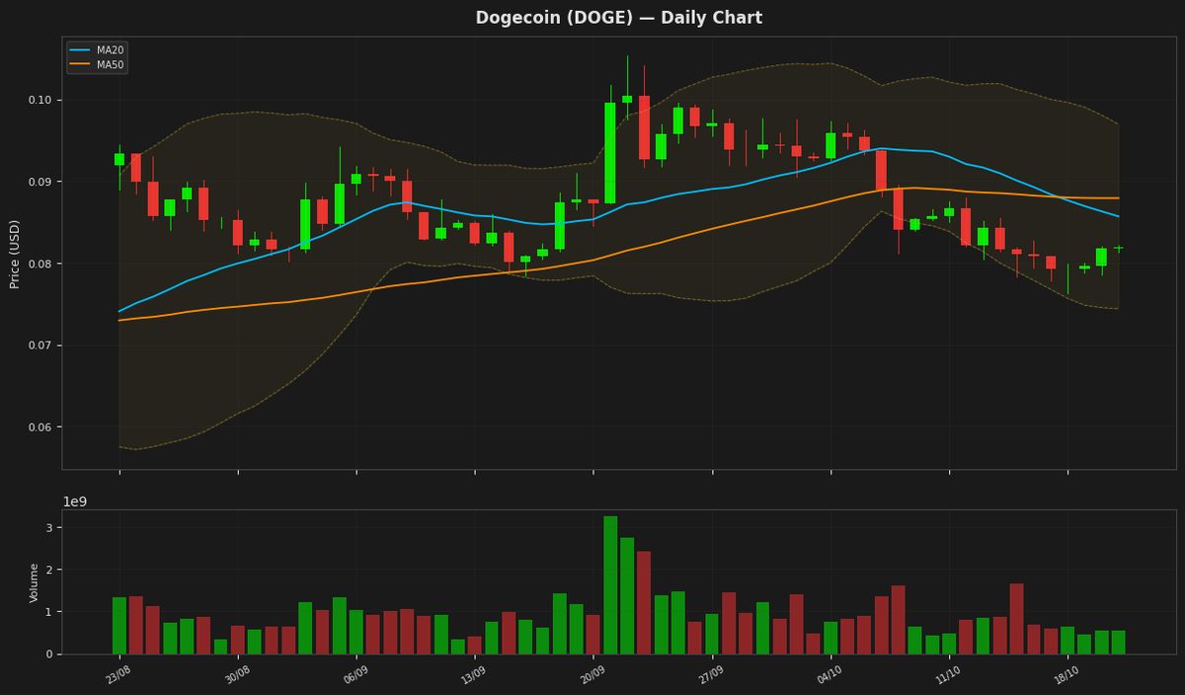The image size is (1185, 695).
Task: Click the 18/10 date label
Action: [x=1065, y=674]
